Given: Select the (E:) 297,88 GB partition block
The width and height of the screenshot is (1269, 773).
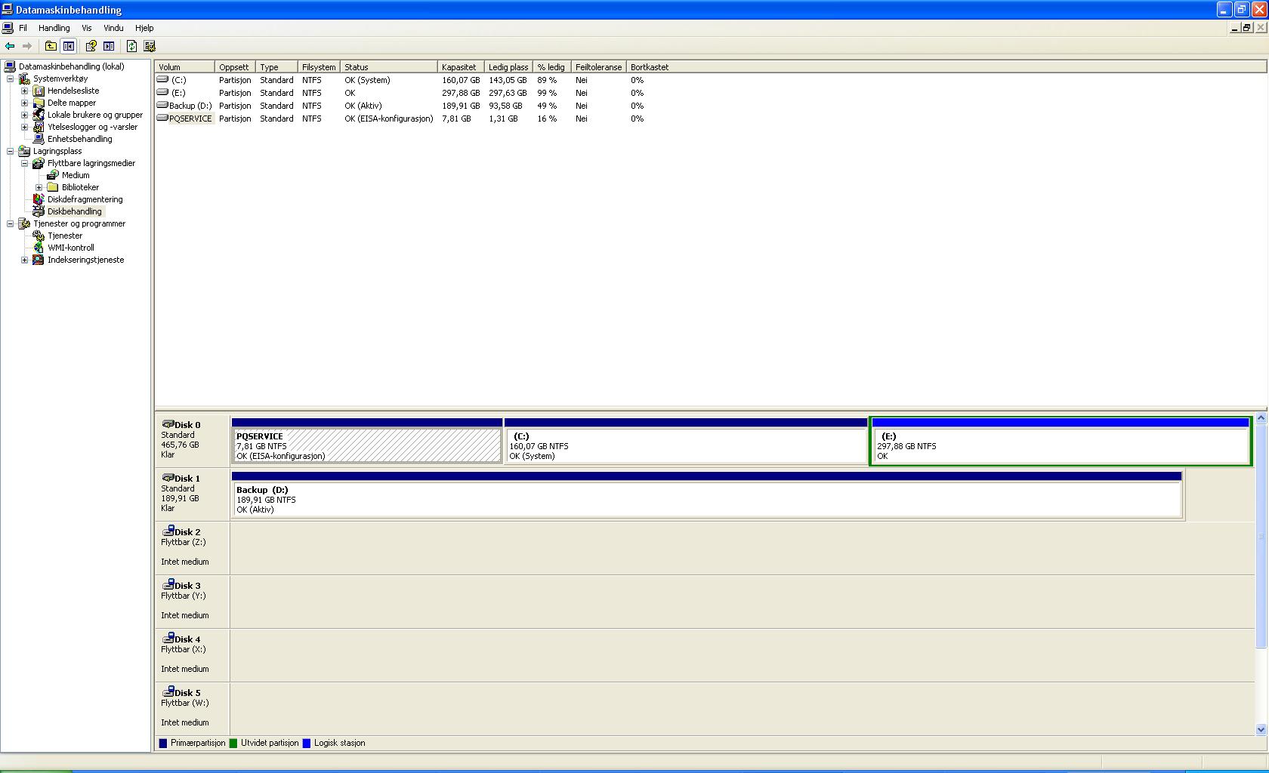Looking at the screenshot, I should (x=1061, y=441).
